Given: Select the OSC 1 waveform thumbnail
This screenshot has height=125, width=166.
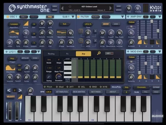Looking at the screenshot, I should [14, 32].
